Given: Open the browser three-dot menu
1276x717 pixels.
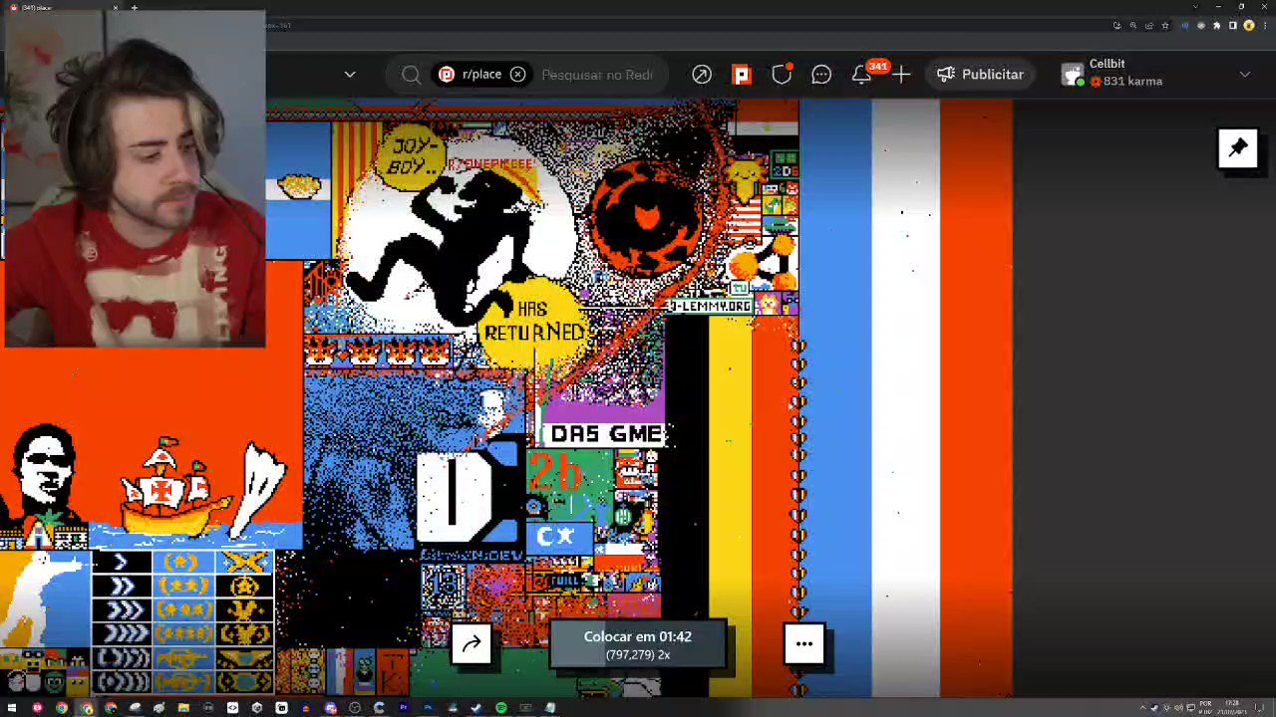Looking at the screenshot, I should [x=1265, y=26].
